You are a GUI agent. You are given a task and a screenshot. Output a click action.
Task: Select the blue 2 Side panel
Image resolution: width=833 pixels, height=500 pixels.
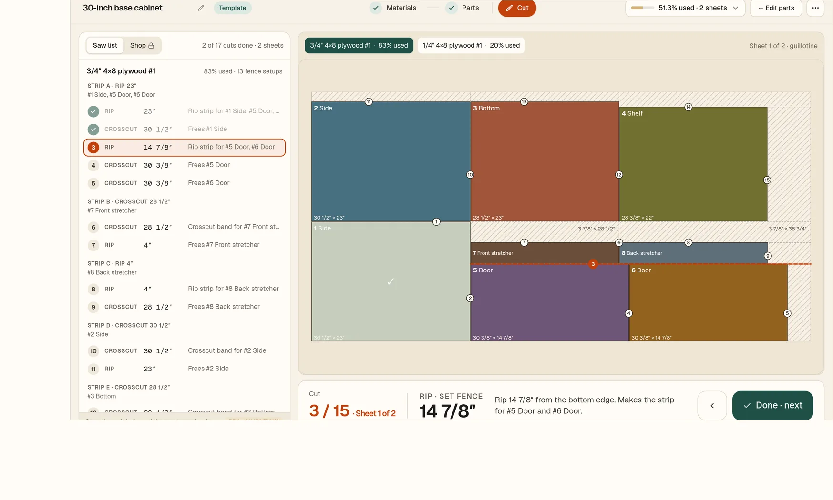pos(391,162)
